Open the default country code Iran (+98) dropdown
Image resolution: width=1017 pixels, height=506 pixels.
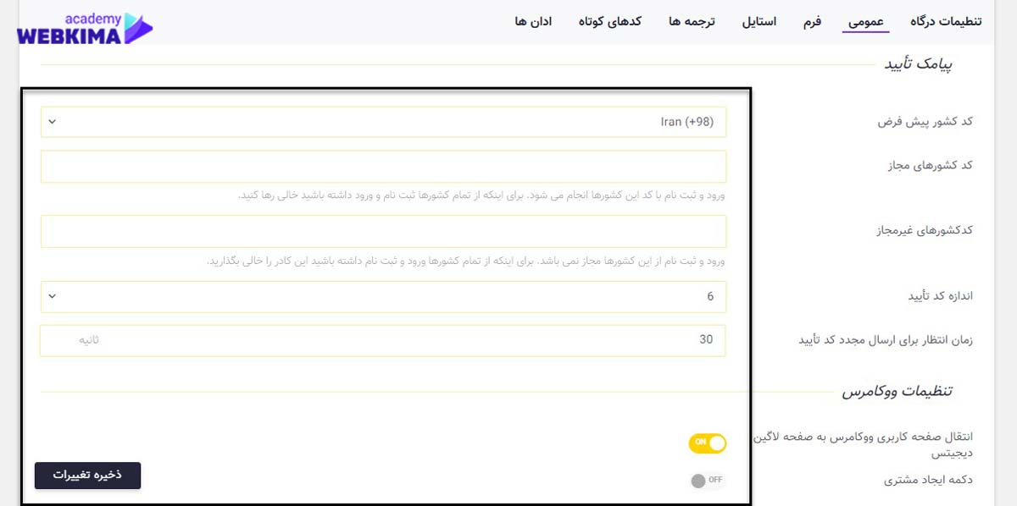(x=383, y=122)
